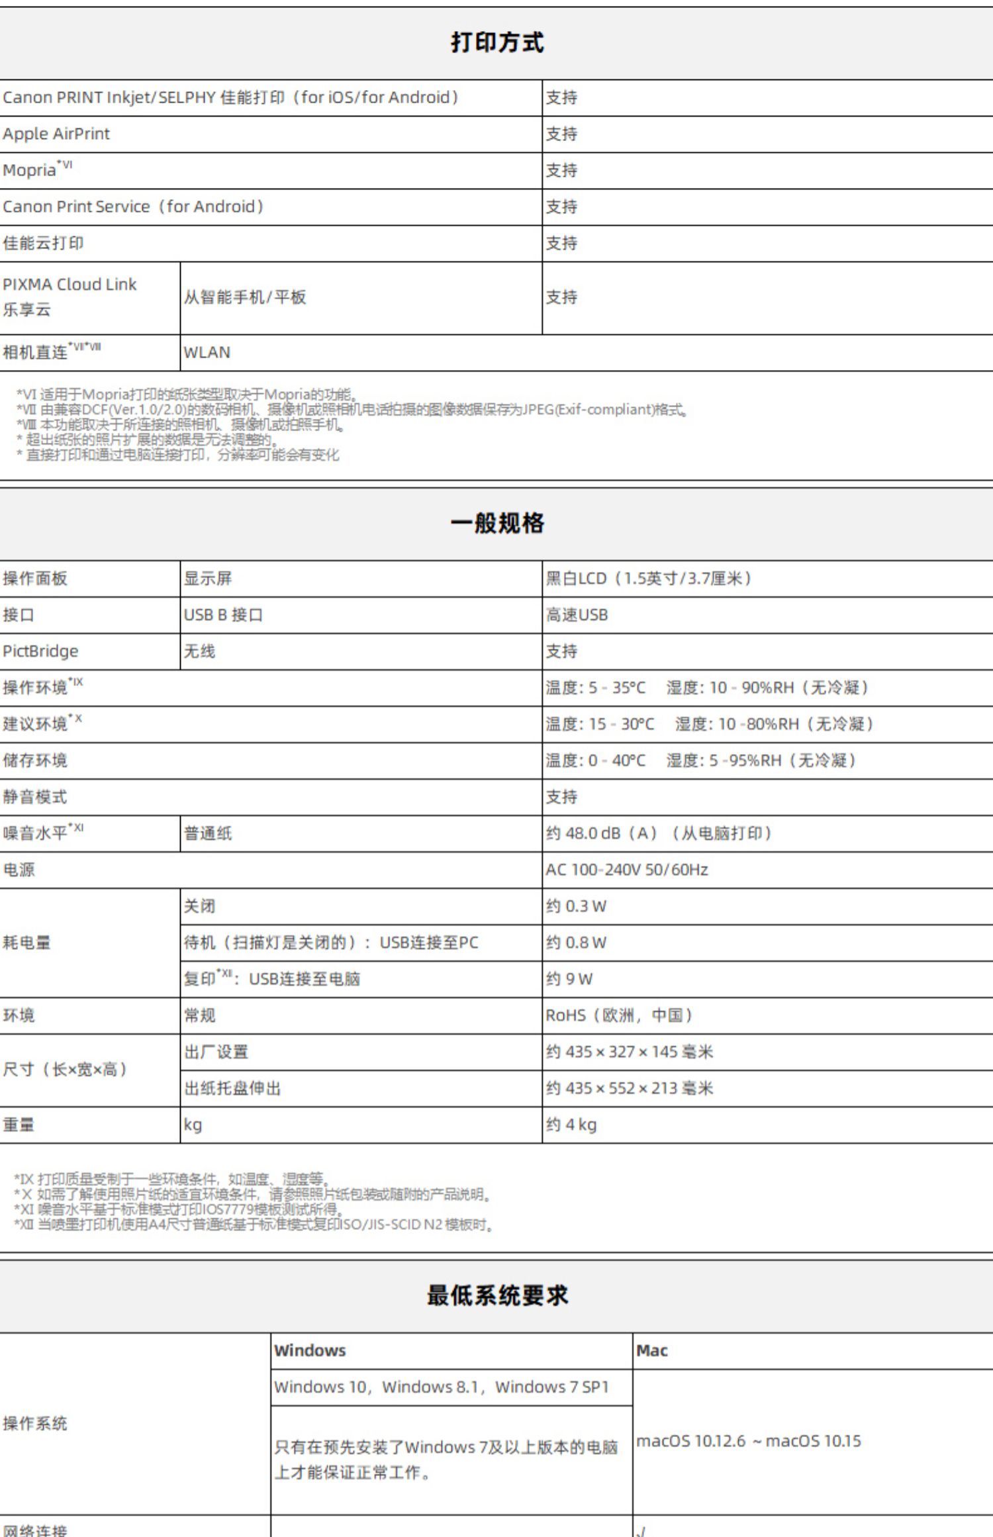Select the bold "Windows" column header
The width and height of the screenshot is (993, 1537).
tap(310, 1351)
